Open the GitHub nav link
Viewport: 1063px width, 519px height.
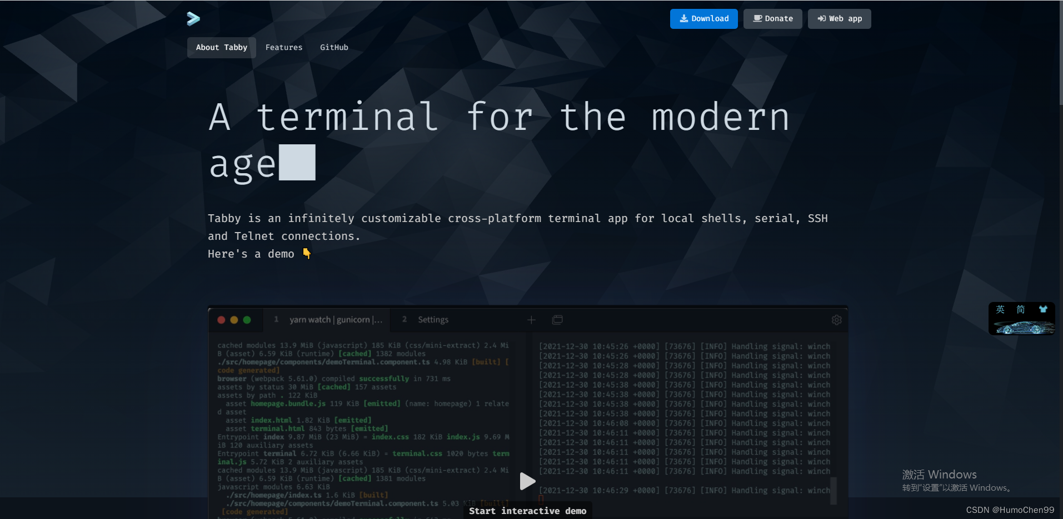click(334, 47)
